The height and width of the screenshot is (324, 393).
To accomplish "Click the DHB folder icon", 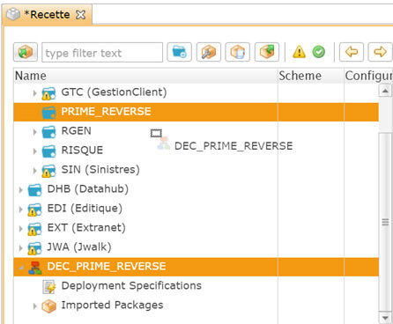I will [x=35, y=190].
